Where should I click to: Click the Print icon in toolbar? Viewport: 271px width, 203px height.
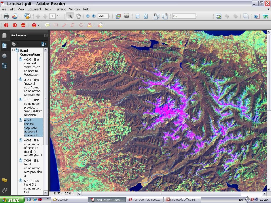click(6, 16)
